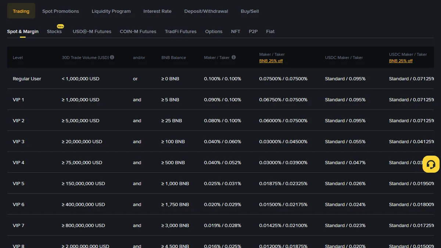
Task: Open the Fiat sub-tab
Action: point(270,32)
